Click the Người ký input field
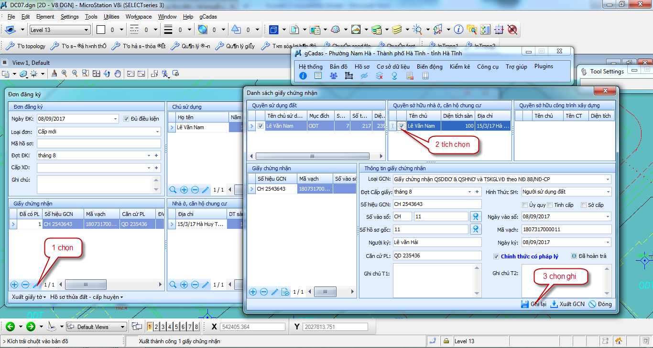 [437, 243]
